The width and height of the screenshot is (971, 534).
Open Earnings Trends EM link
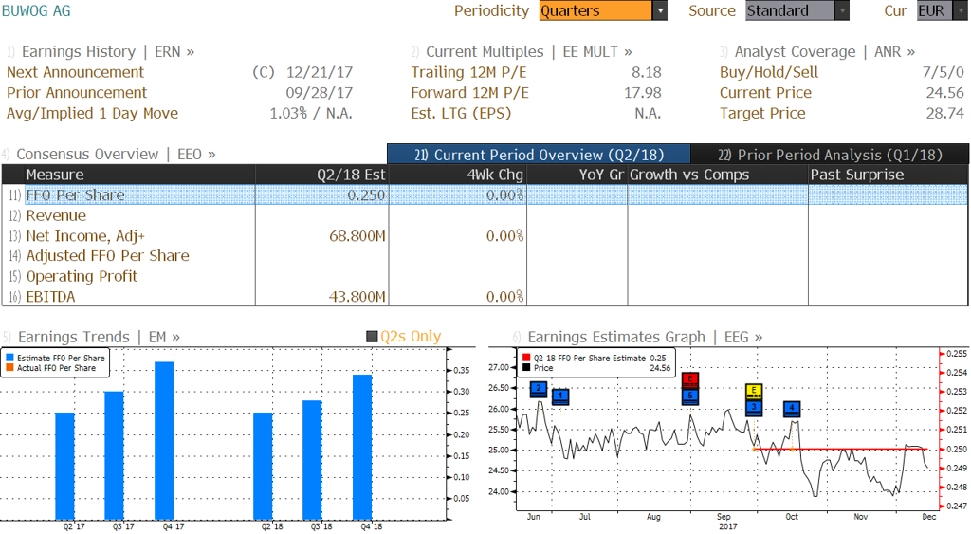click(x=99, y=337)
